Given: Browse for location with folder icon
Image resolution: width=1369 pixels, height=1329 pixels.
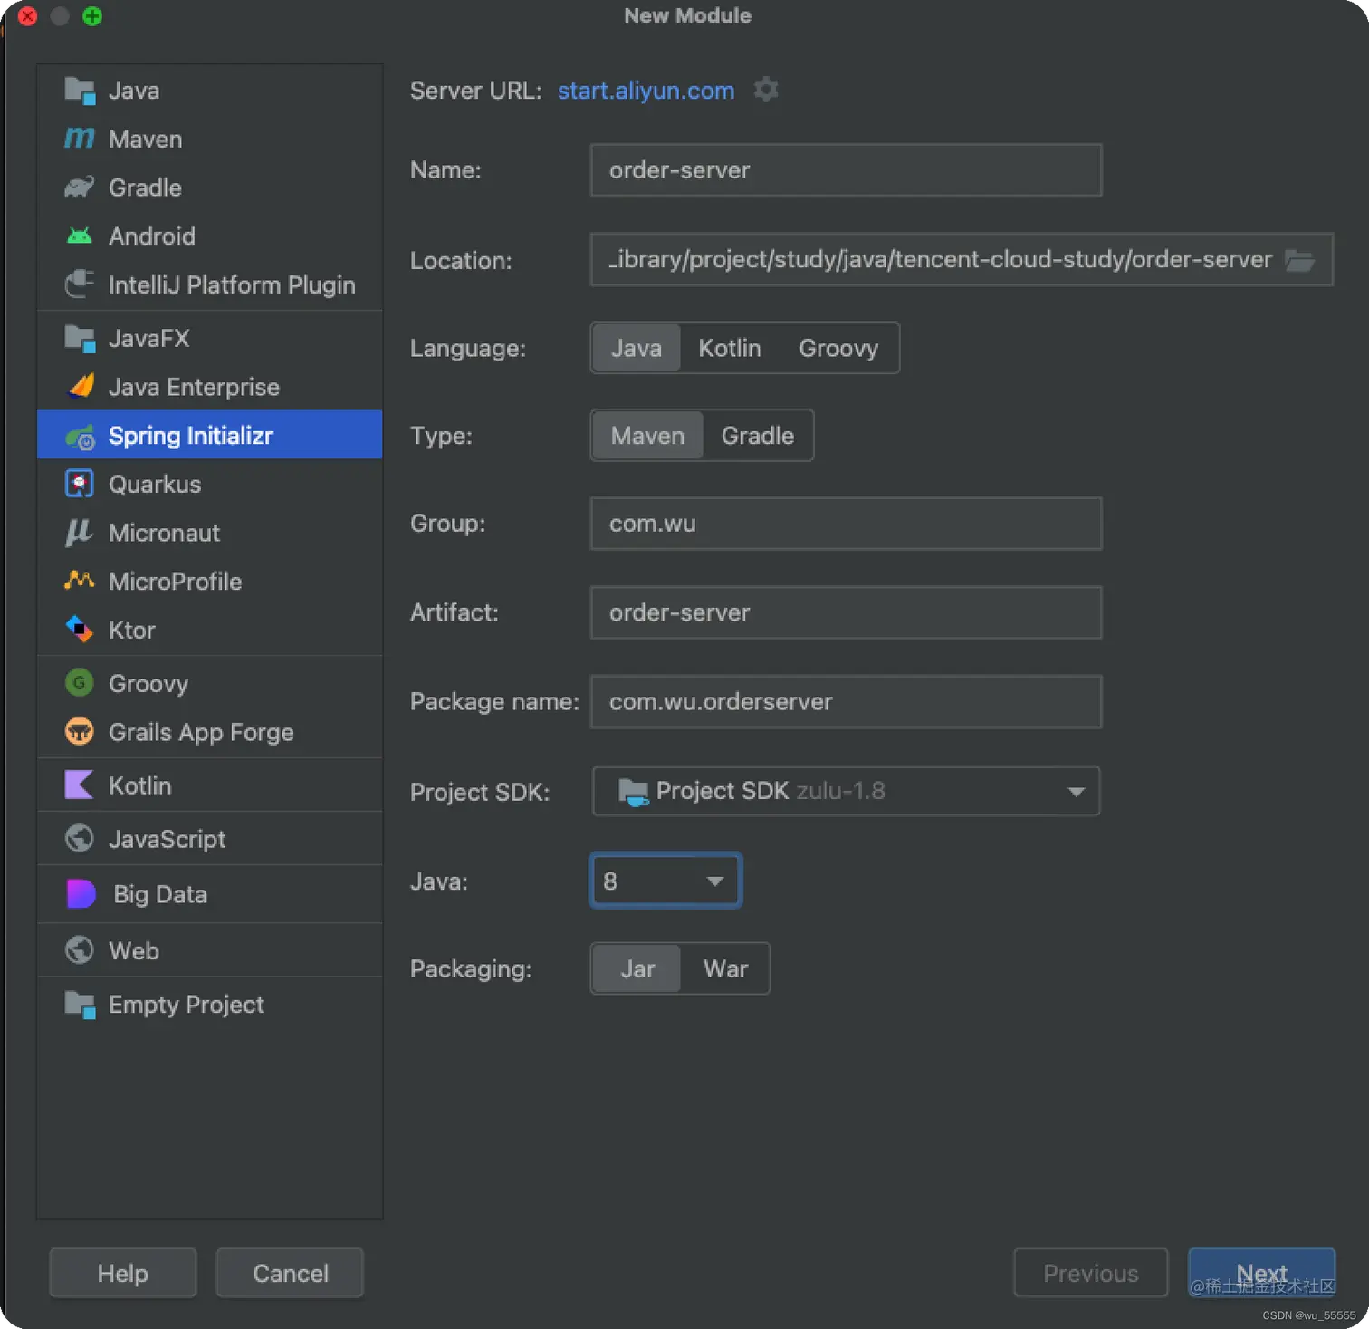Looking at the screenshot, I should [1299, 260].
